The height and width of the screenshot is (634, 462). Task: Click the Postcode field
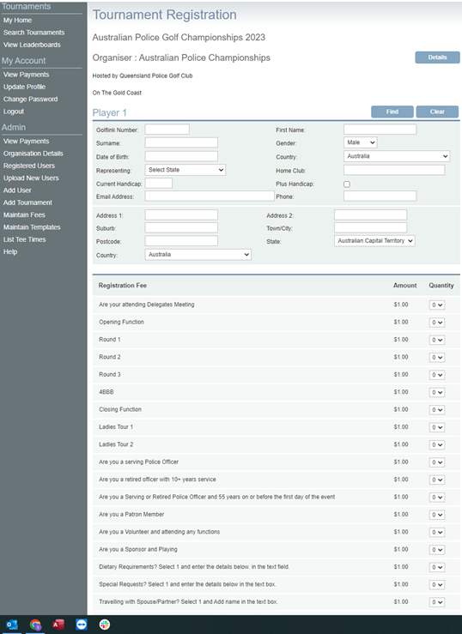(x=181, y=241)
